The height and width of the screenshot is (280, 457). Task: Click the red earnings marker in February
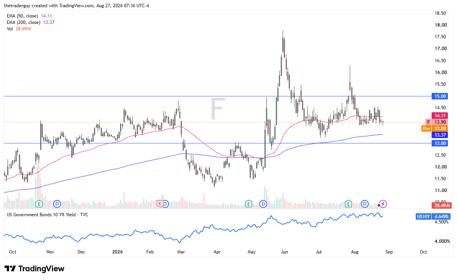[160, 204]
